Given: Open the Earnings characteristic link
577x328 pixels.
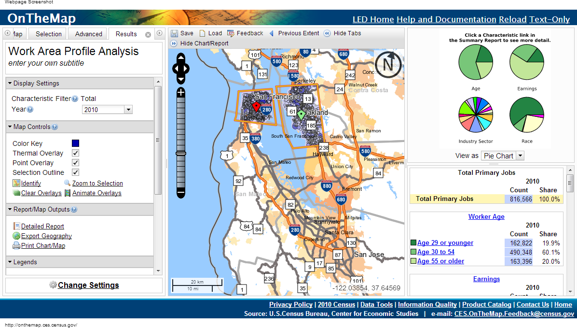Looking at the screenshot, I should click(x=486, y=279).
